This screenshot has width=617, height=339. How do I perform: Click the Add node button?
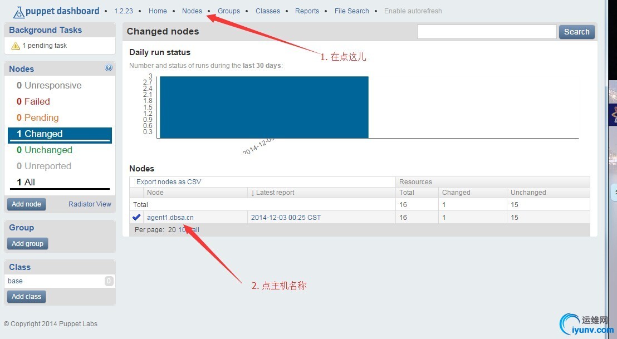click(x=26, y=204)
